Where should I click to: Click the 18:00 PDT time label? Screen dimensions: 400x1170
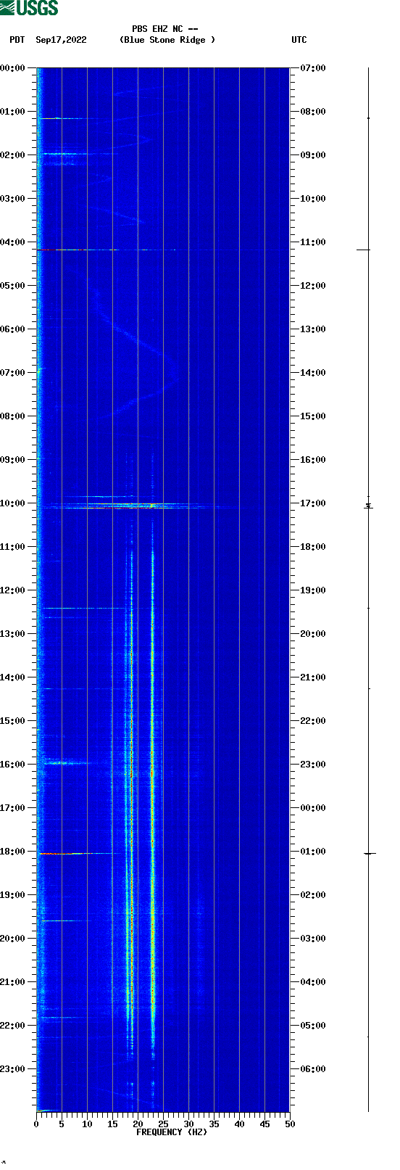tap(13, 852)
